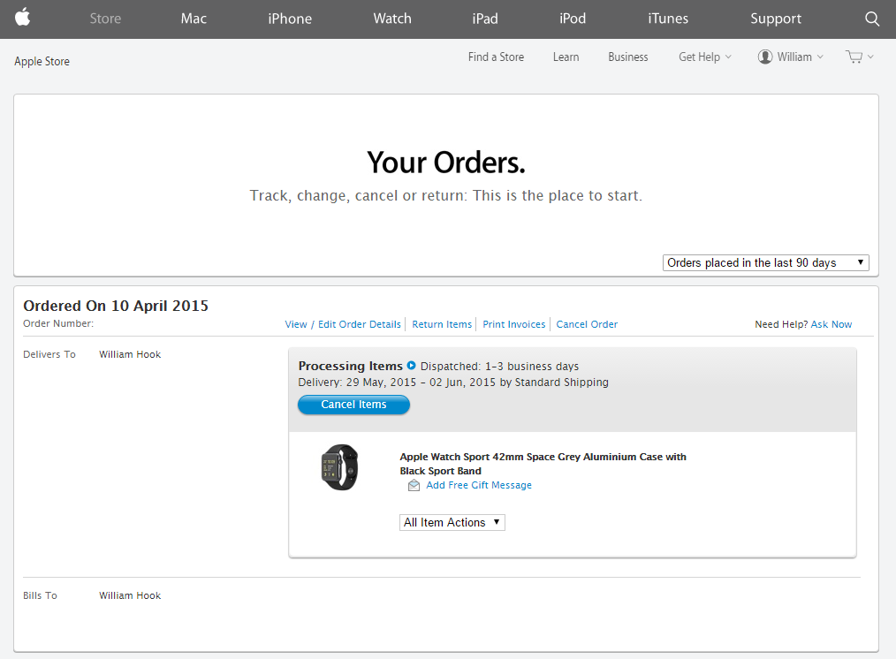Click the gift message envelope icon
The width and height of the screenshot is (896, 659).
click(414, 485)
